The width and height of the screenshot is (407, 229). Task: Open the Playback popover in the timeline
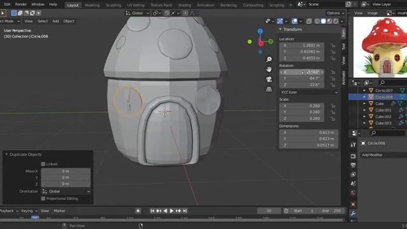click(x=9, y=211)
